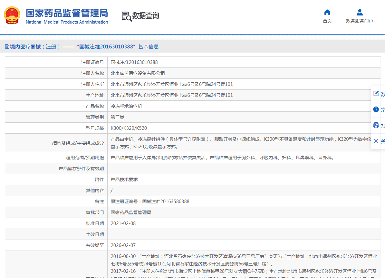Click the 首页 label
This screenshot has height=278, width=385.
[x=327, y=21]
